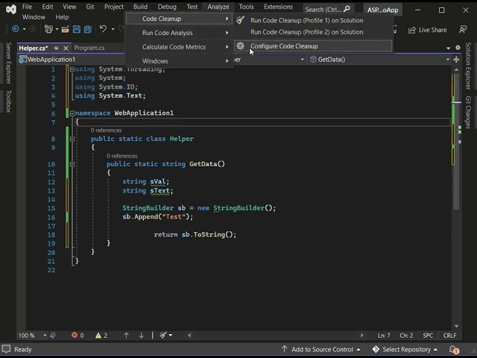
Task: Click the feedback person icon
Action: [463, 30]
